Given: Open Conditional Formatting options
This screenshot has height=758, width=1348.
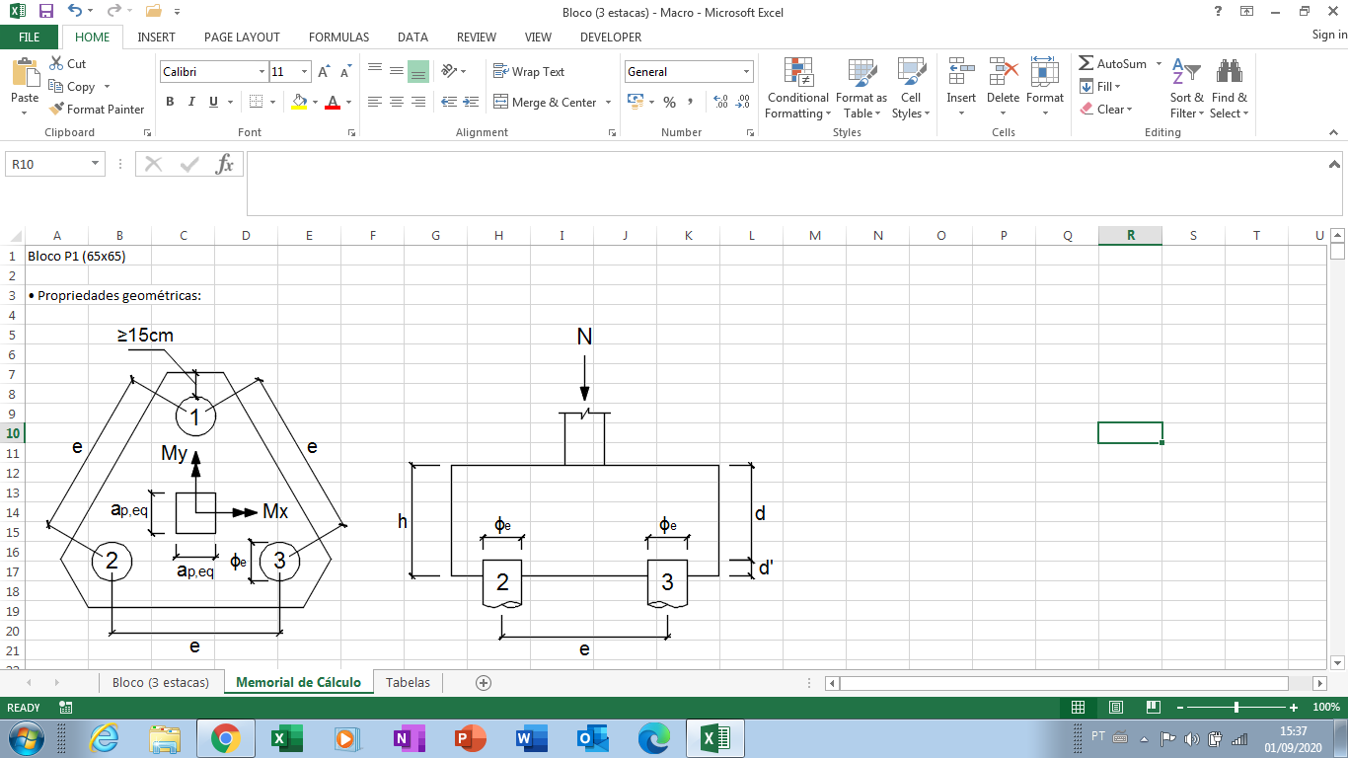Looking at the screenshot, I should (797, 88).
